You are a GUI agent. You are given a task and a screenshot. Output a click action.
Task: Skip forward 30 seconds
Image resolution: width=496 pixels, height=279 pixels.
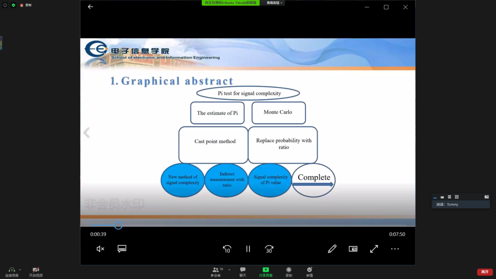[269, 249]
